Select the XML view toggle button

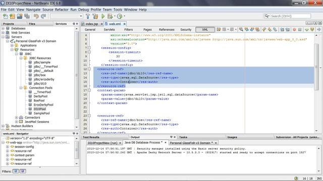click(x=205, y=30)
